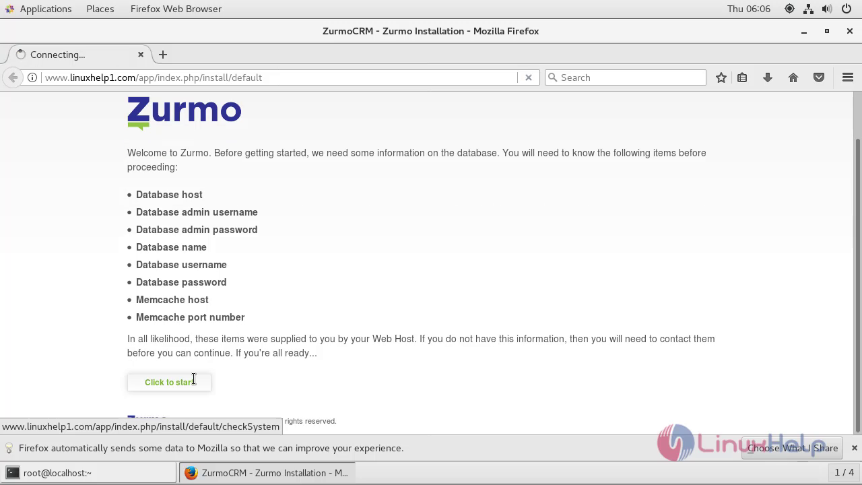Close the Firefox window

click(850, 31)
